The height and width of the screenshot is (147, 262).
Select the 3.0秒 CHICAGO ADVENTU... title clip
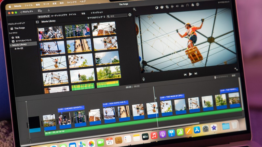pyautogui.click(x=71, y=108)
